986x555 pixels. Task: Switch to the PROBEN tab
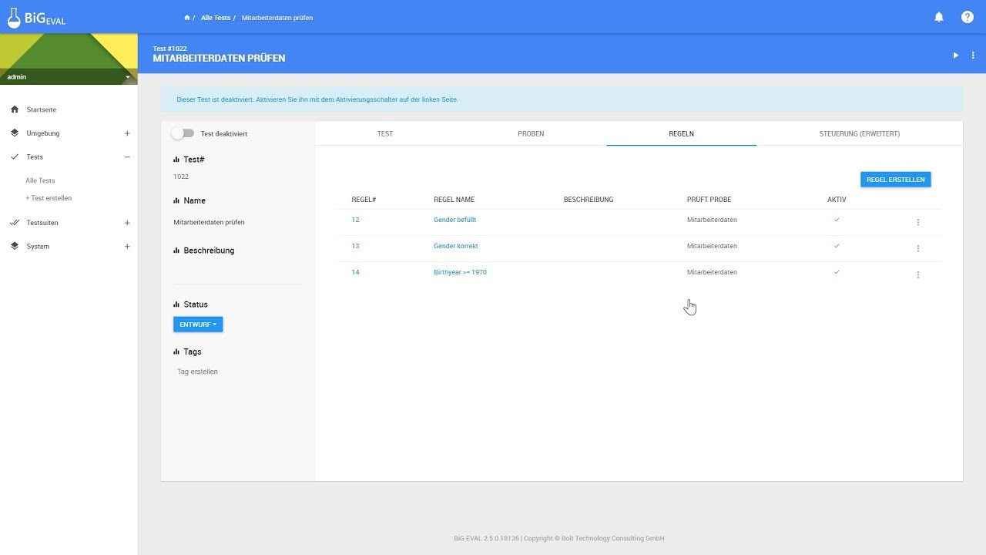coord(531,133)
